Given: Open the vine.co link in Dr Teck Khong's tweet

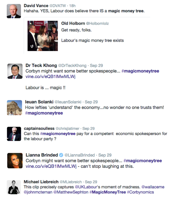Looking at the screenshot, I should point(50,76).
